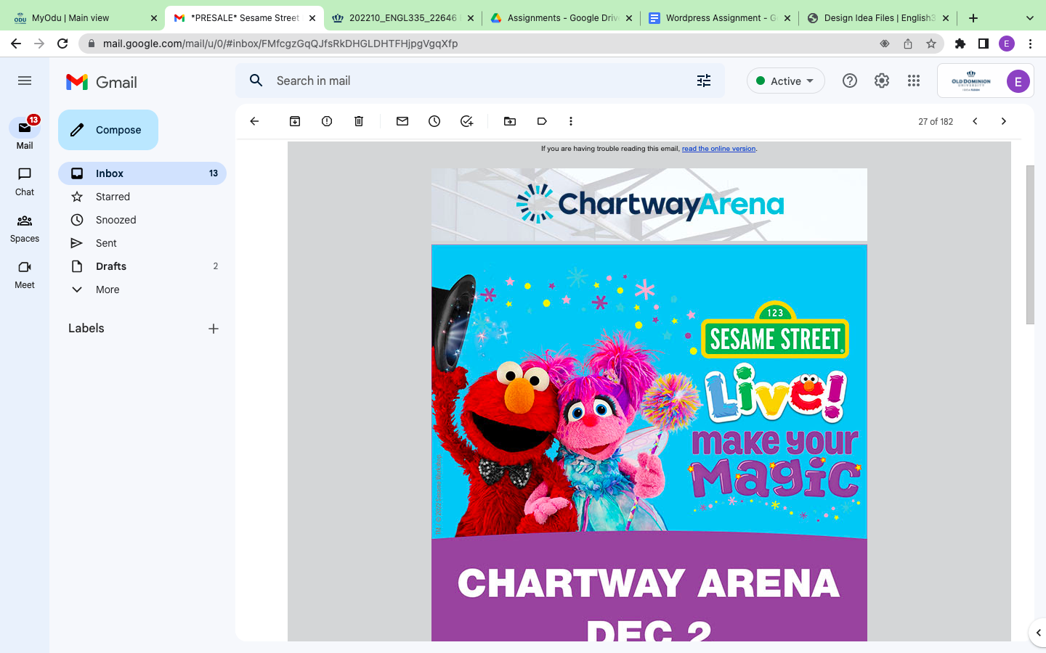Reload the current page
This screenshot has width=1046, height=653.
[62, 44]
